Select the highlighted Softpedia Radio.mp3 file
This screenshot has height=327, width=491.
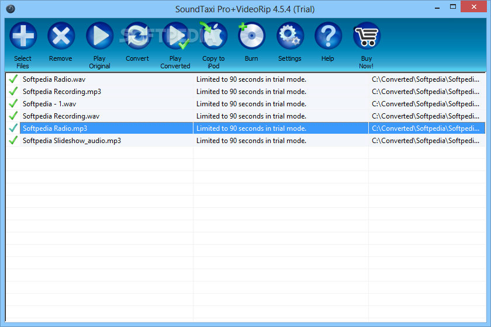tap(55, 128)
